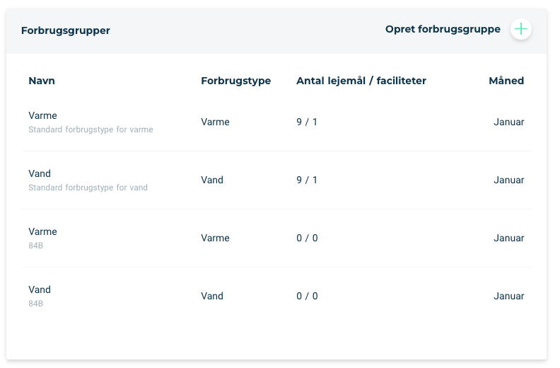Screen dimensions: 560x368
Task: Click the Standard forbrugstype for varme subtitle
Action: 91,130
